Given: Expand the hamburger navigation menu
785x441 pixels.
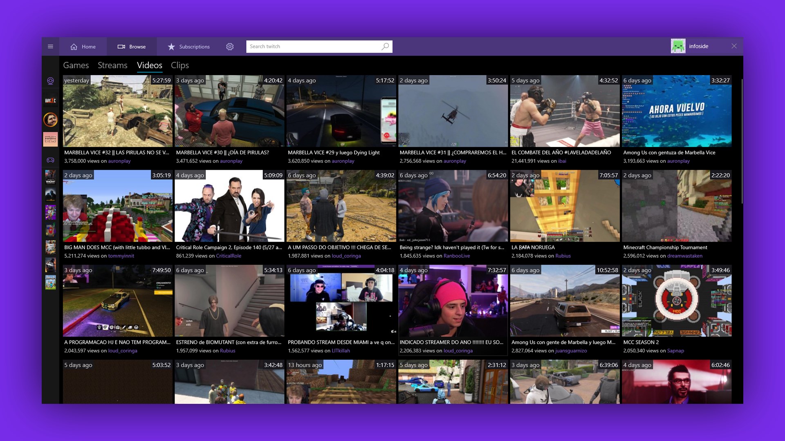Looking at the screenshot, I should pos(51,47).
